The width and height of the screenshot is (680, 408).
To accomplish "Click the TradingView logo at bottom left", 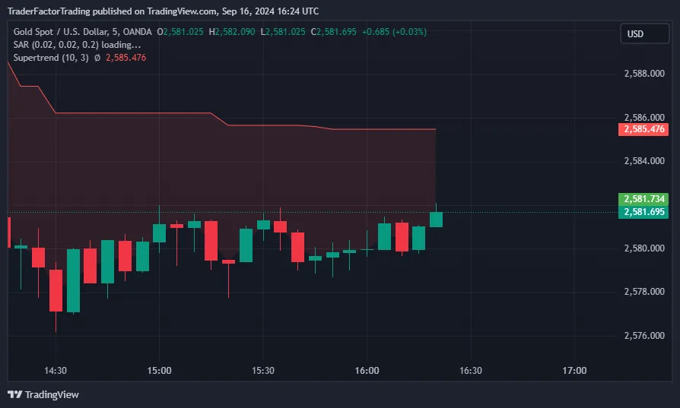I will (x=43, y=394).
